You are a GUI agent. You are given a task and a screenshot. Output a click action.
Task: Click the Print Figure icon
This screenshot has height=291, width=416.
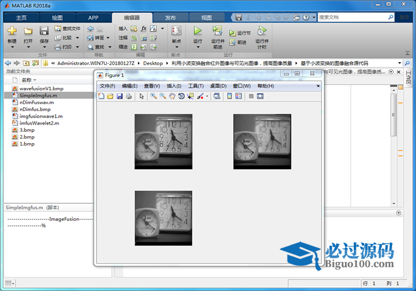(x=129, y=96)
